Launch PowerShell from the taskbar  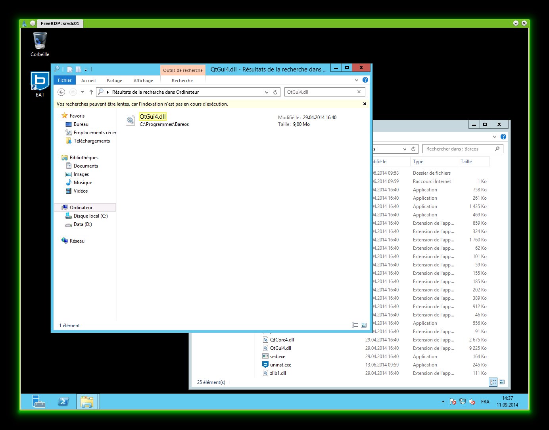tap(63, 401)
